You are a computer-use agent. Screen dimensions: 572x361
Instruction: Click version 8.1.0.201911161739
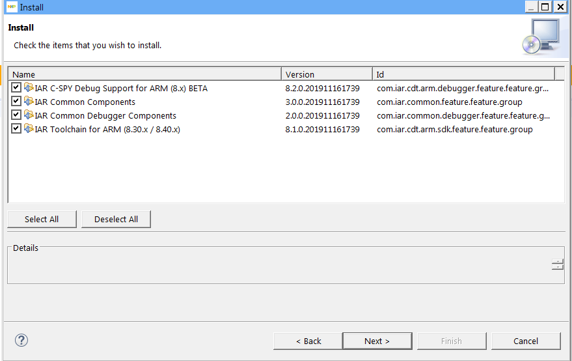point(323,129)
